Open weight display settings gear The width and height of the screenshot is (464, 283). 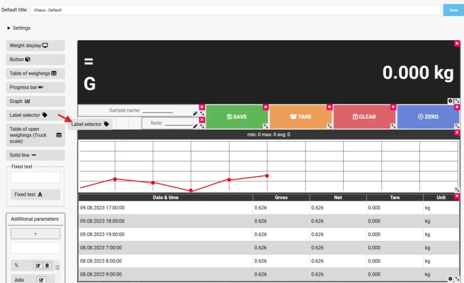pos(450,101)
